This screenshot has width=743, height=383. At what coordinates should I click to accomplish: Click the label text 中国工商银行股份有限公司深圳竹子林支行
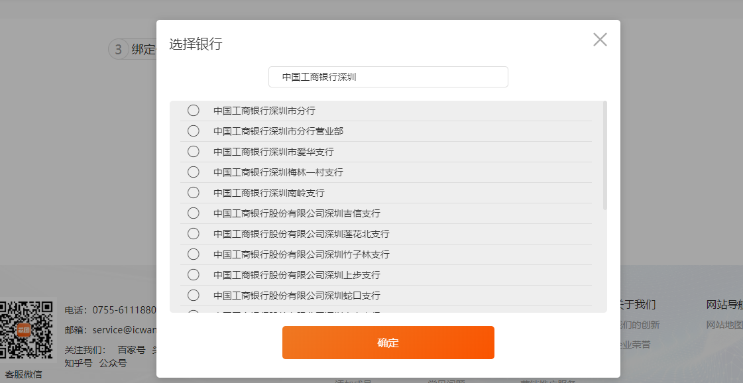click(x=302, y=254)
